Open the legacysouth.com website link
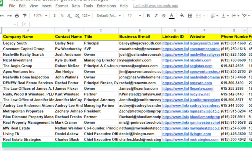Screen dimensions: 252x151 [x=204, y=43]
